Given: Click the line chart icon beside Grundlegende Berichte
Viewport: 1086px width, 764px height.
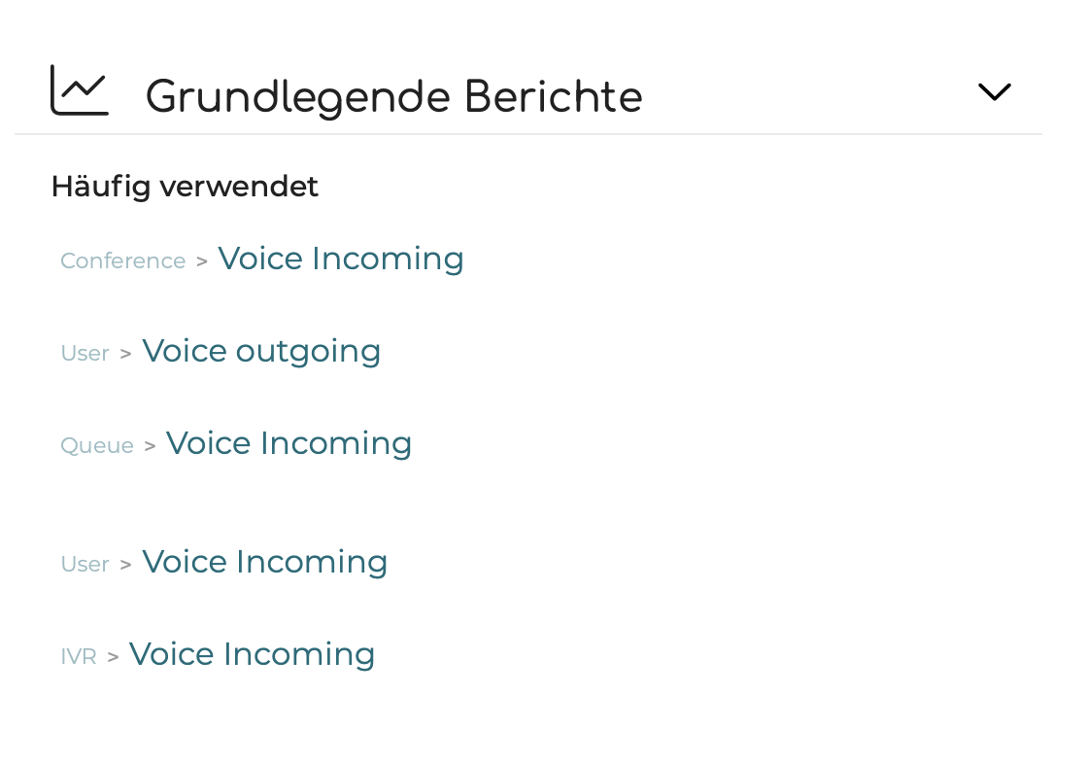Looking at the screenshot, I should tap(80, 90).
